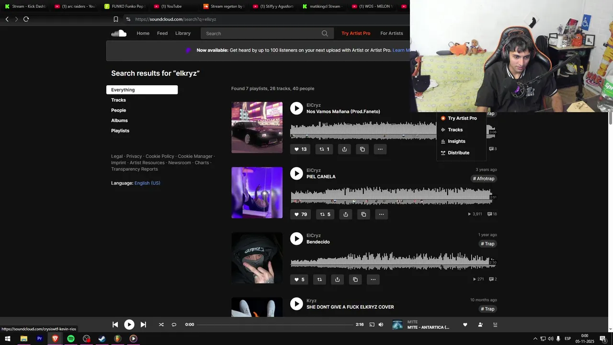Screen dimensions: 613x345
Task: Open the next-up queue icon
Action: (x=495, y=324)
